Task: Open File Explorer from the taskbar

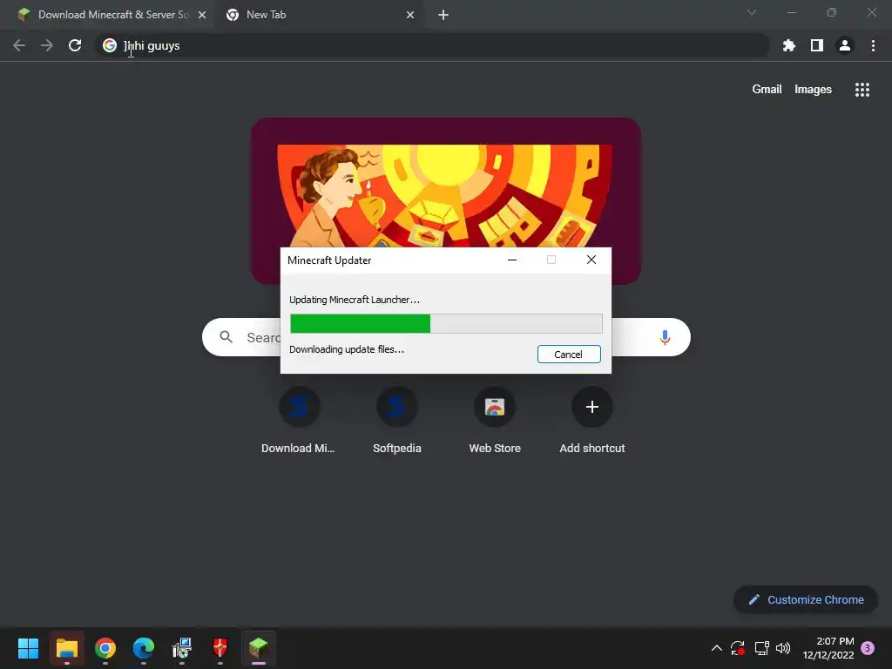Action: pyautogui.click(x=67, y=648)
